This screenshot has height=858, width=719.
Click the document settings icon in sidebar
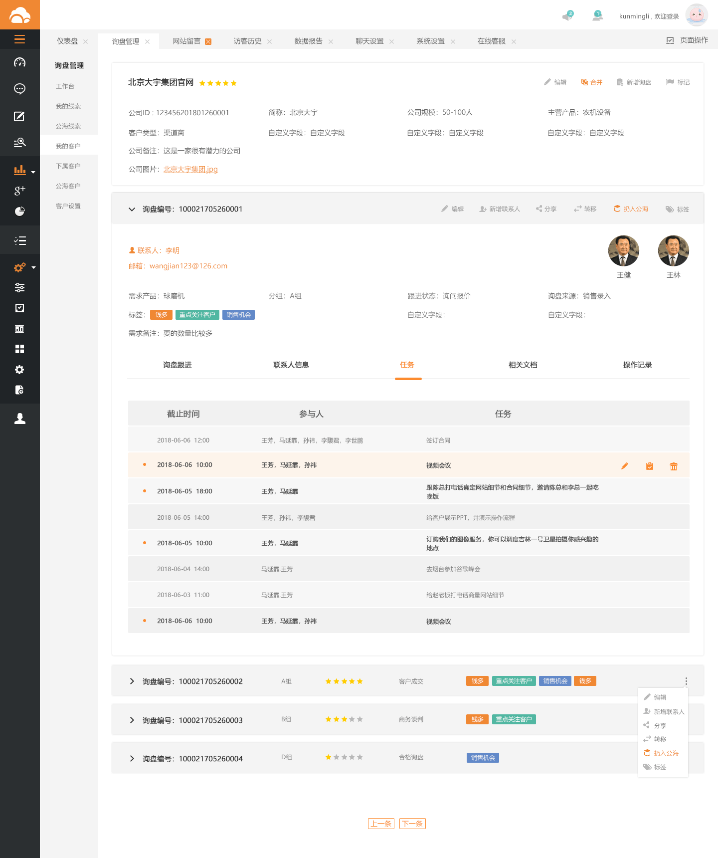click(19, 390)
